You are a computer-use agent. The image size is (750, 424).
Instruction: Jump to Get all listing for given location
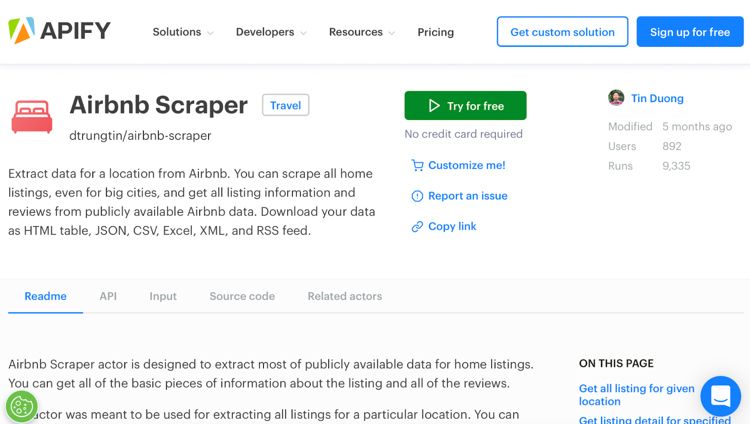[637, 395]
